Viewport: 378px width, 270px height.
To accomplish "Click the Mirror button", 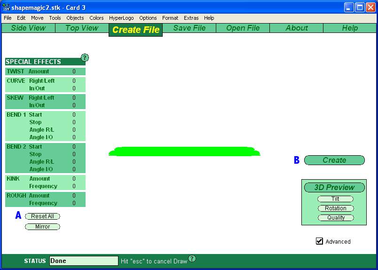I will point(42,227).
